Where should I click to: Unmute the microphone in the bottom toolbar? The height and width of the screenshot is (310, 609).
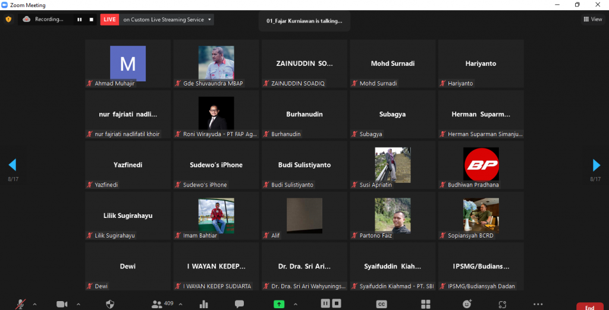point(21,304)
